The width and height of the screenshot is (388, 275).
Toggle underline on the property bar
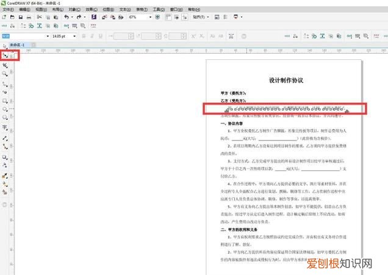coord(100,36)
